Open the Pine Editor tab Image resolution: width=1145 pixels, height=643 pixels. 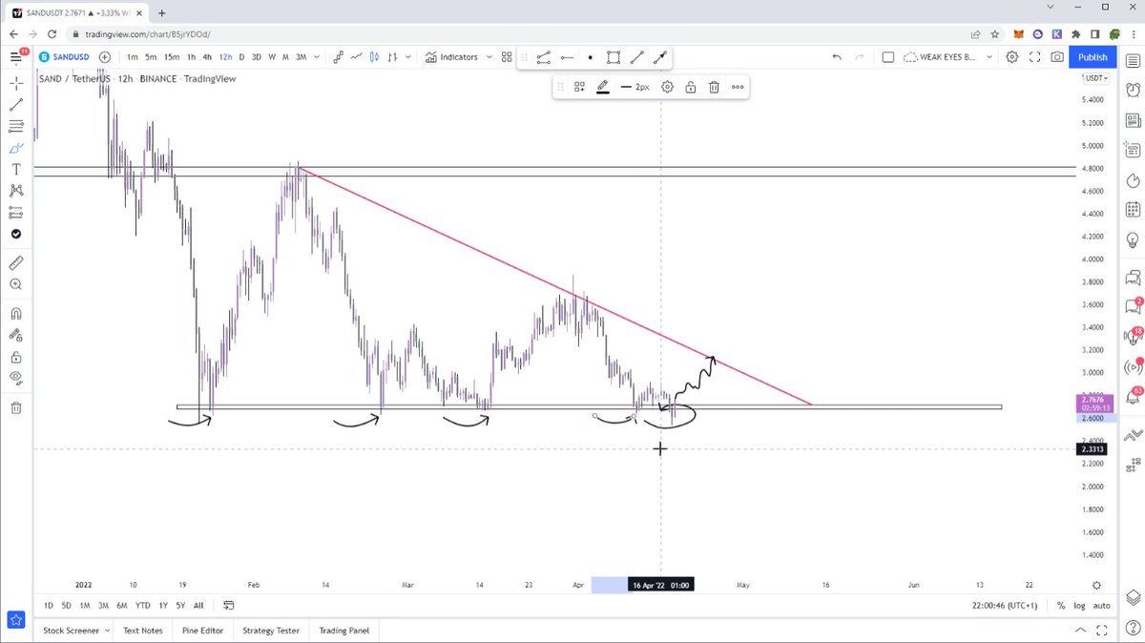pos(204,631)
